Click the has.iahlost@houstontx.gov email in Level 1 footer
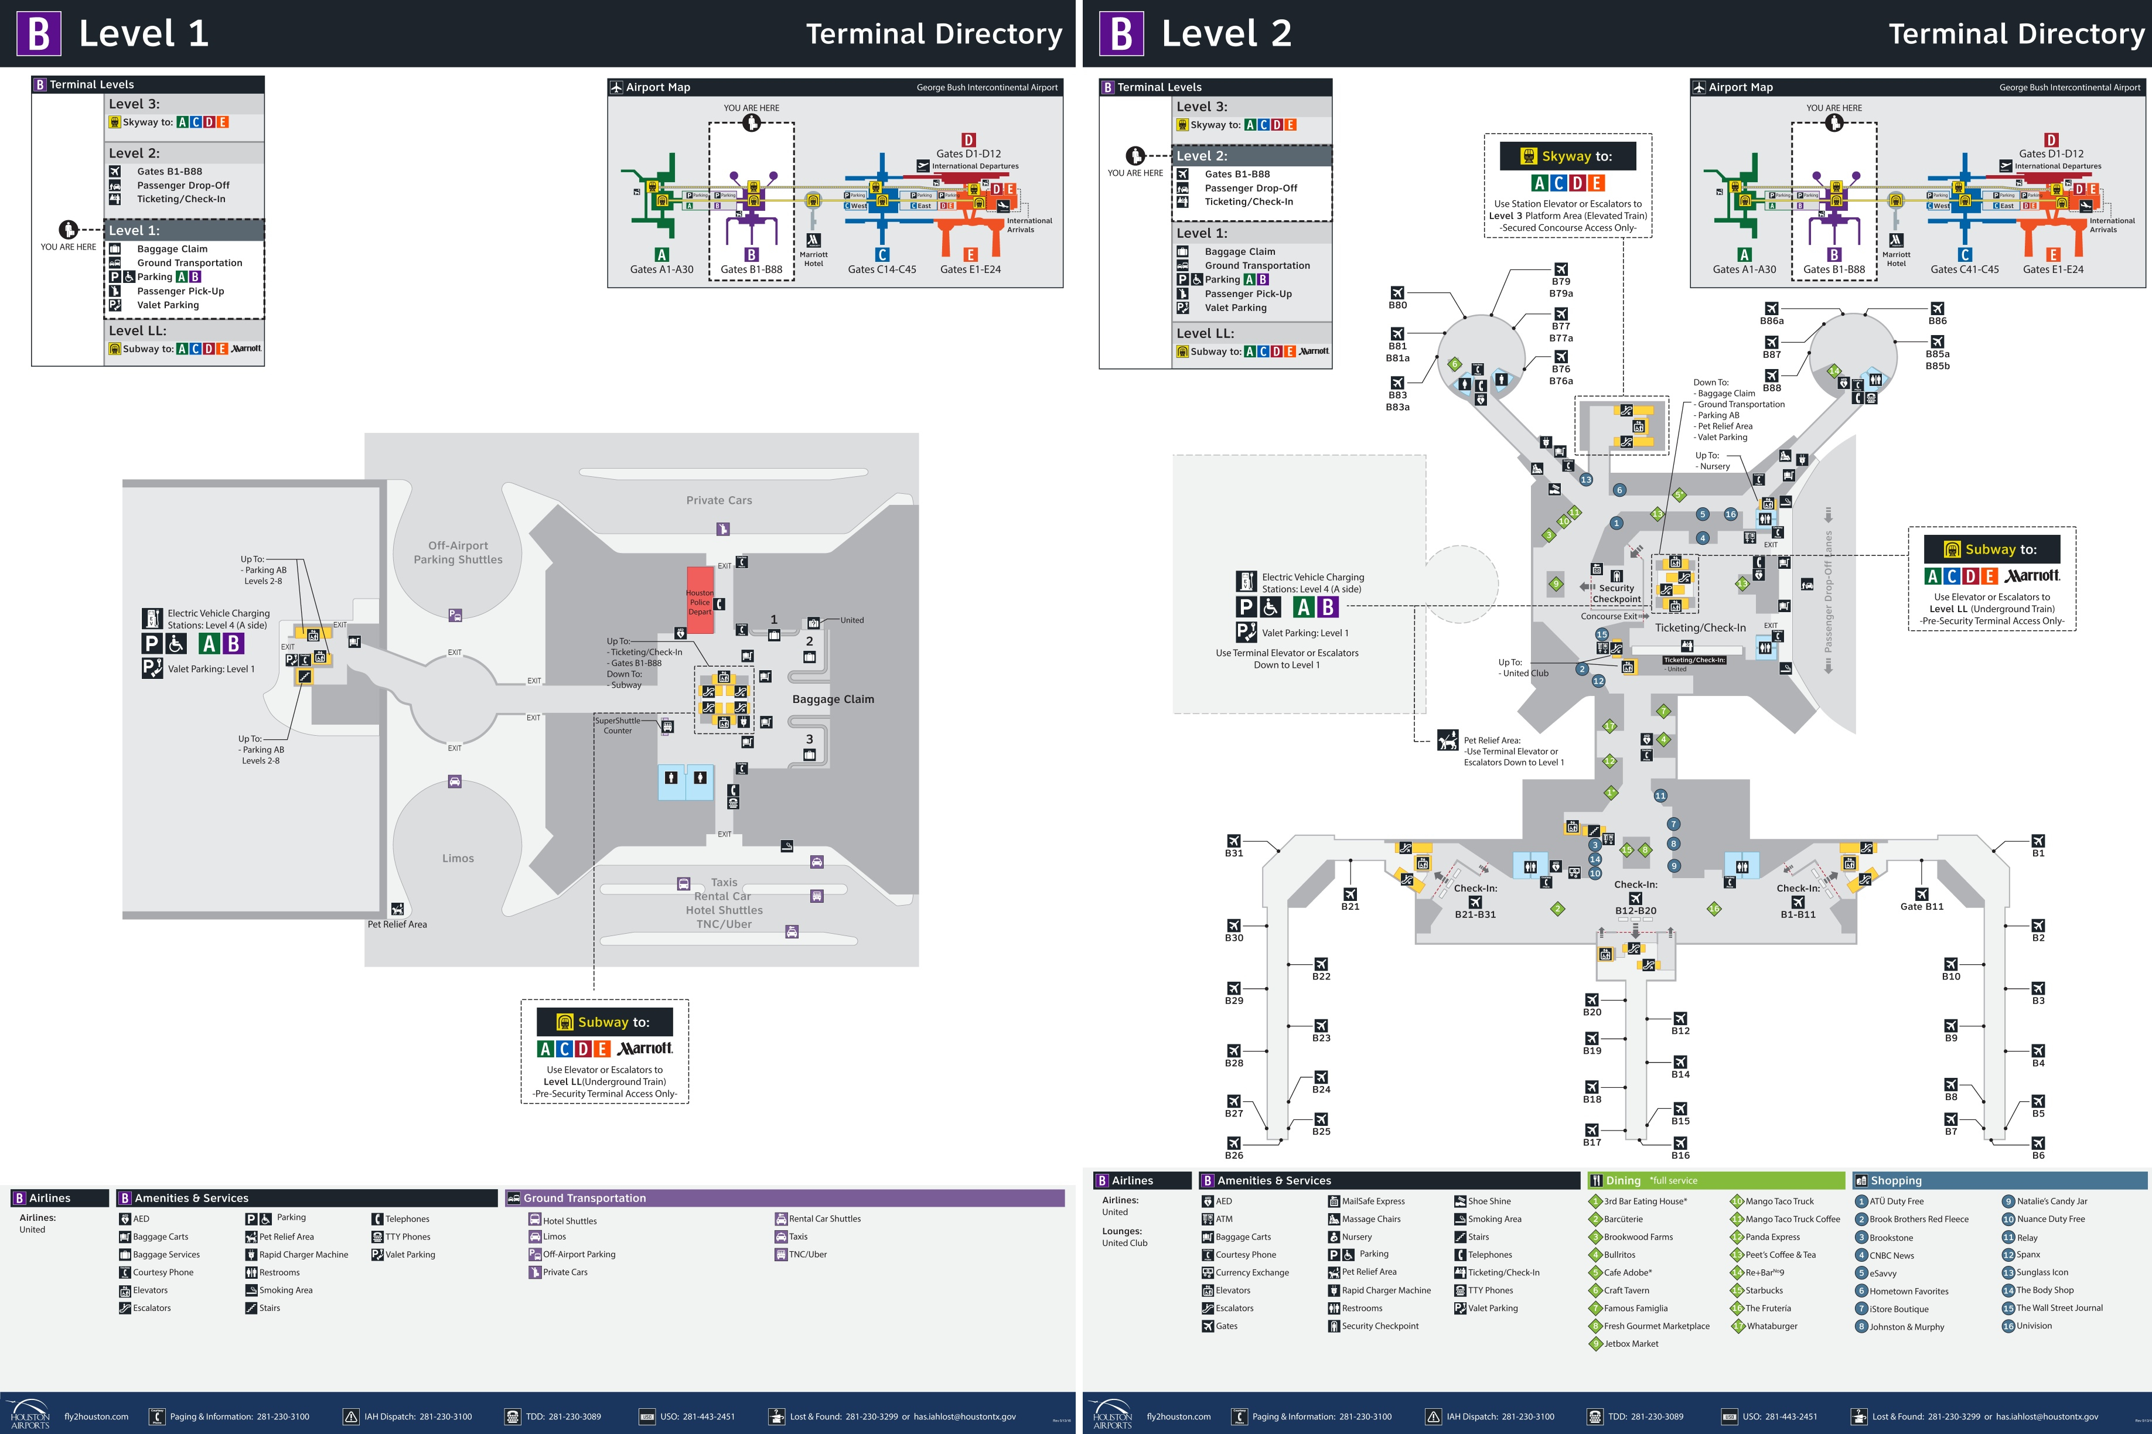The image size is (2152, 1434). 964,1416
